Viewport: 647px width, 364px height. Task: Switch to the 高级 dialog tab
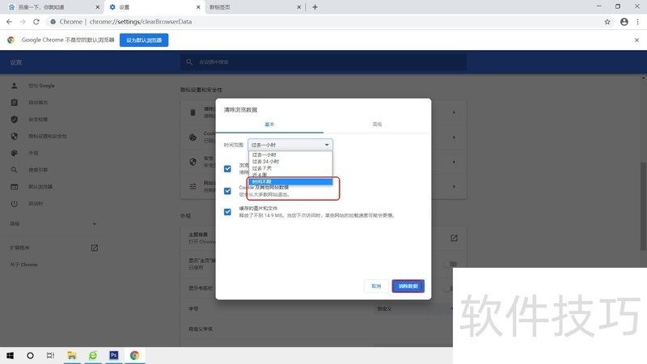[377, 125]
